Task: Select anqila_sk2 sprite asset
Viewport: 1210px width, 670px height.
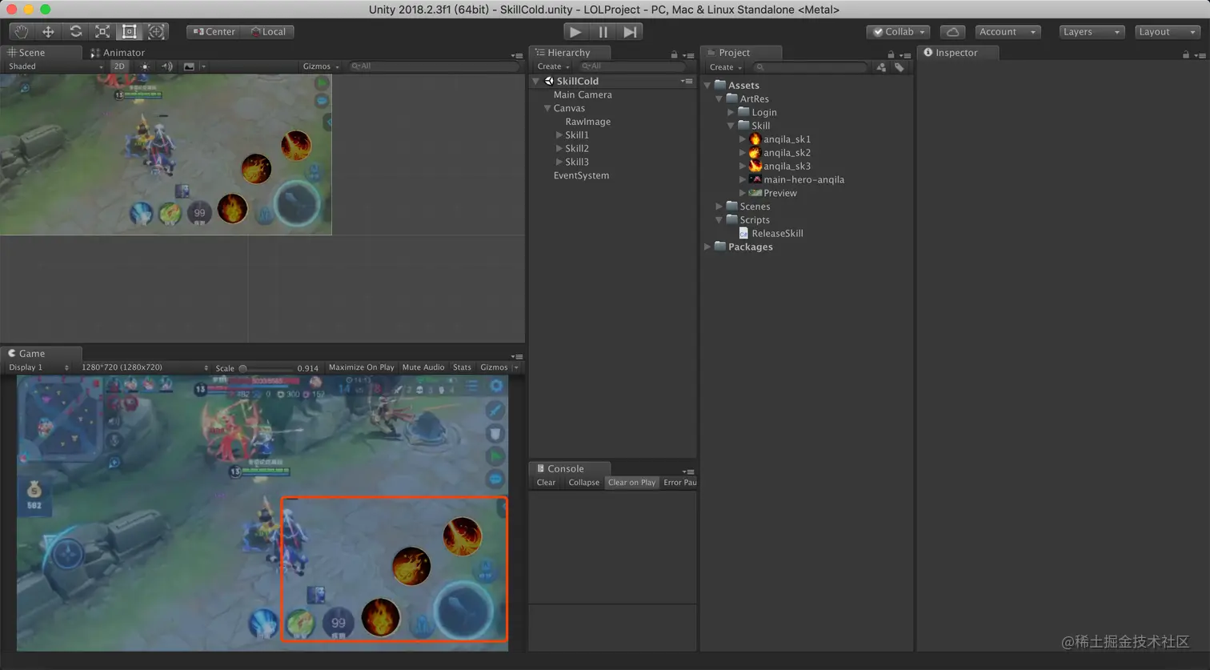Action: pos(787,153)
